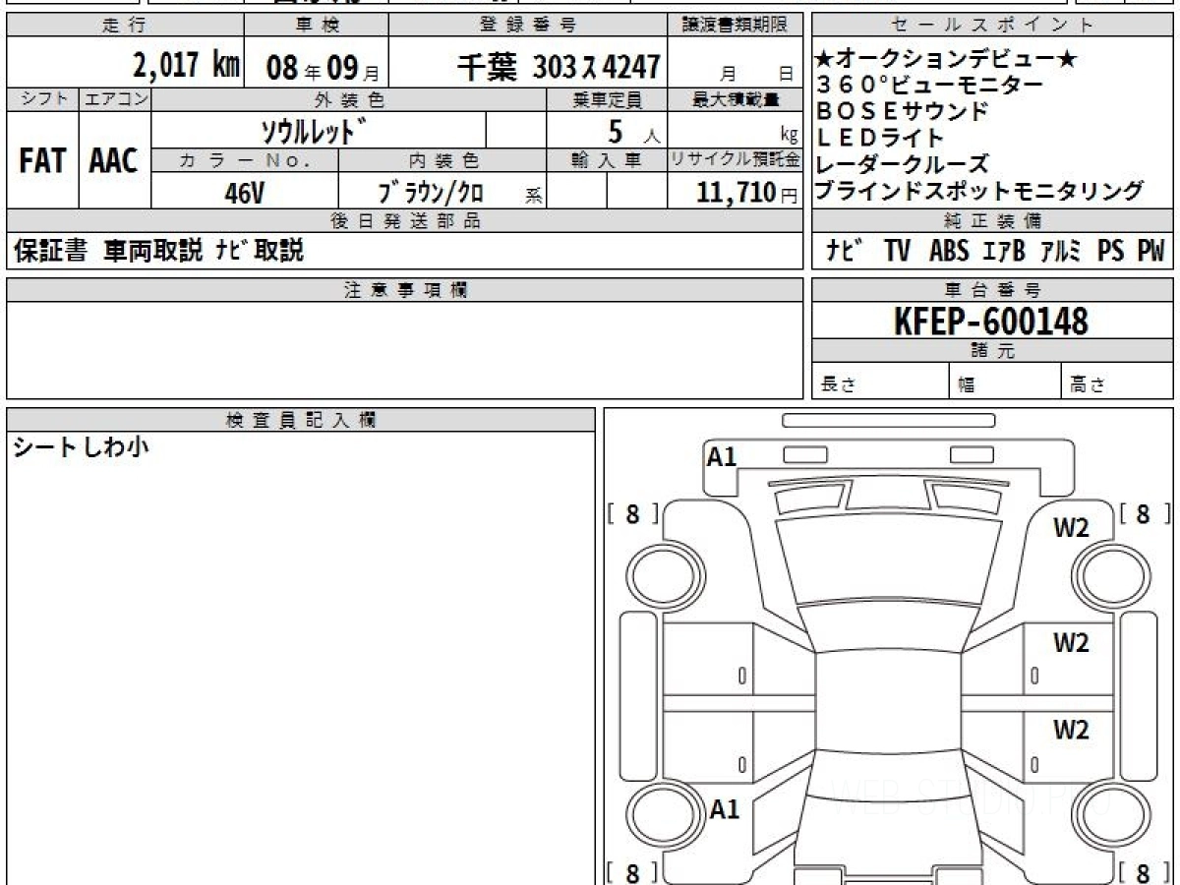1180x885 pixels.
Task: Select the middle W2 damage mark
Action: (1072, 643)
